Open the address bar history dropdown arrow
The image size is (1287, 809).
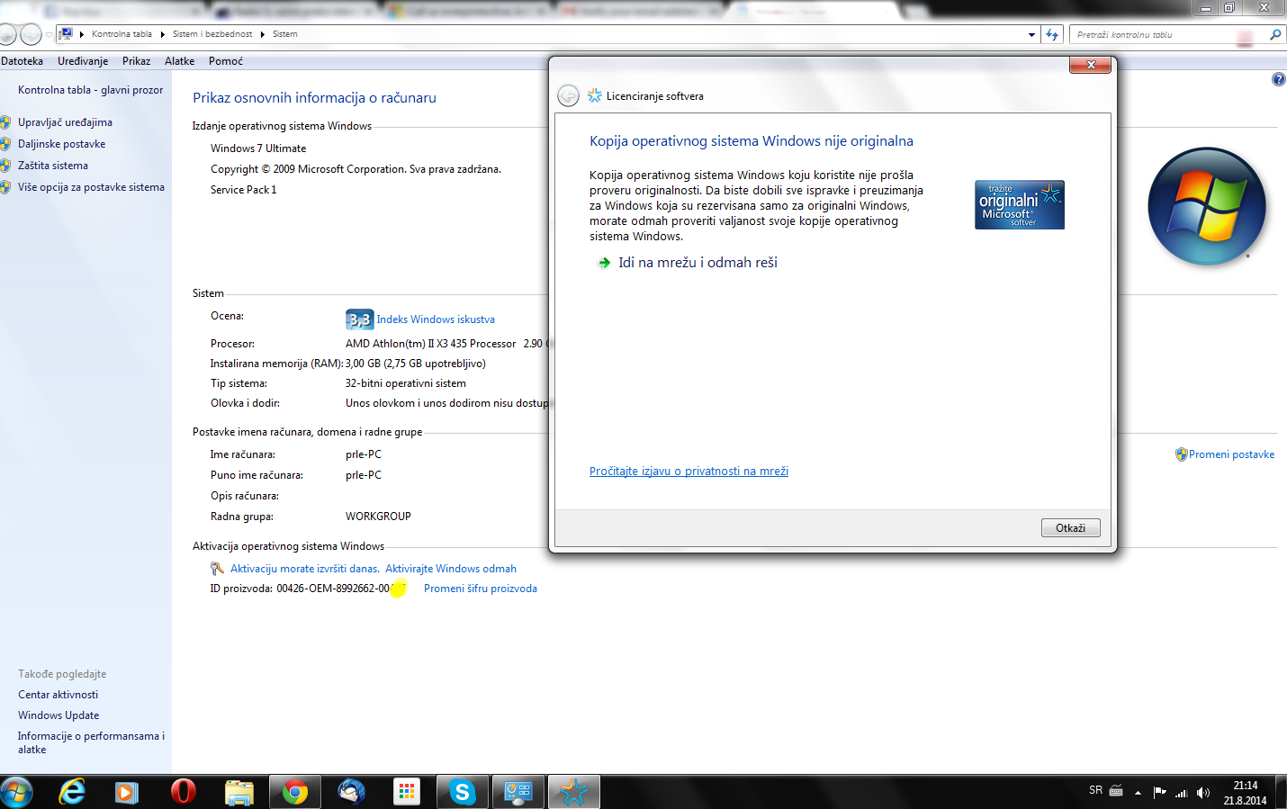pos(1031,34)
